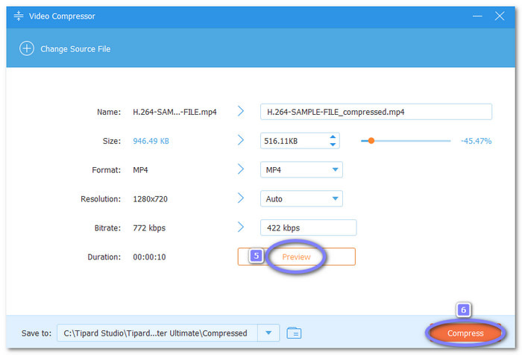Click the arrow chevron in Resolution row

click(x=241, y=198)
